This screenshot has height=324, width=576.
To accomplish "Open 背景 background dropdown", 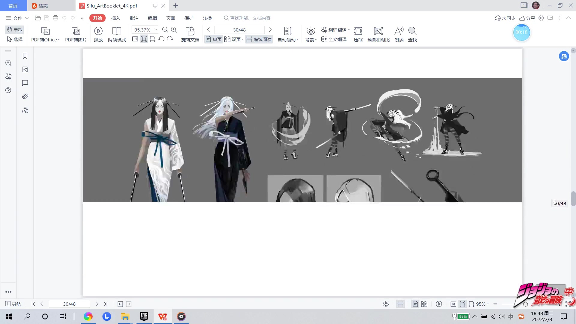I will tap(311, 34).
